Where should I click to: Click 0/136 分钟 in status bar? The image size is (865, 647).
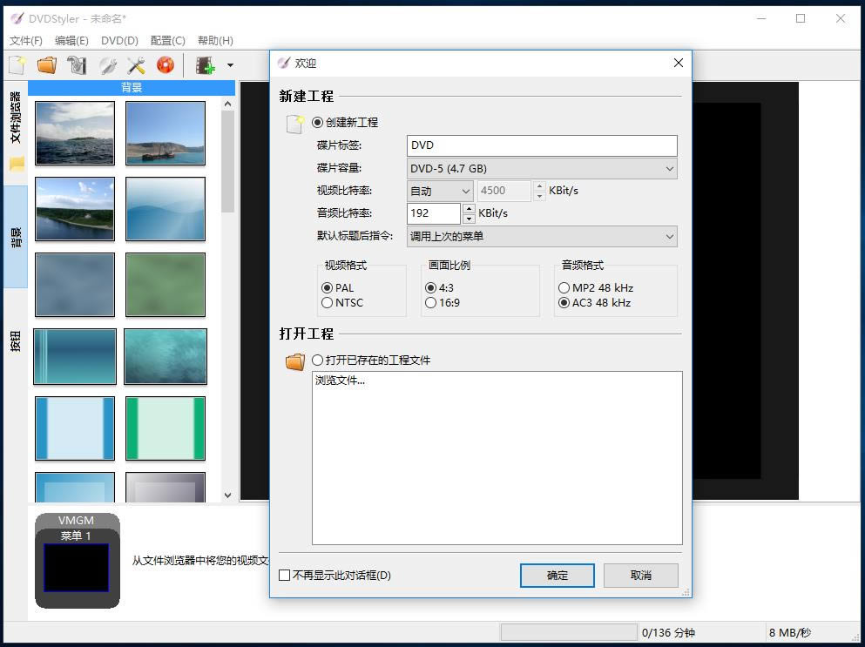pos(668,633)
